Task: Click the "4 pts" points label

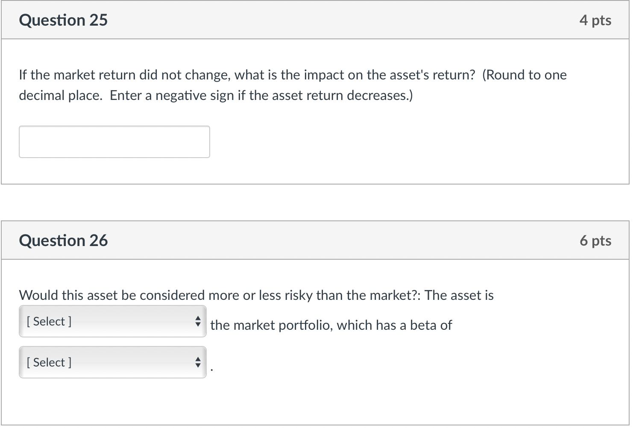Action: [595, 20]
